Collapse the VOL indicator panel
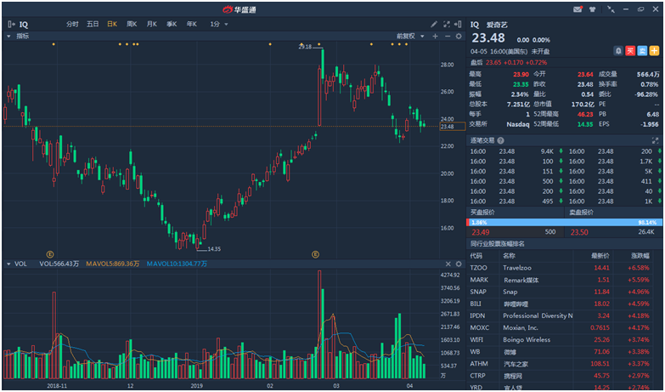 click(x=8, y=264)
